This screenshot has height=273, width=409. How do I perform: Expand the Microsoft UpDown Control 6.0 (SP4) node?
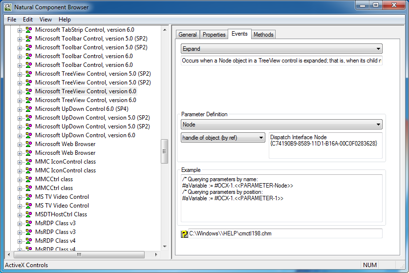point(20,109)
